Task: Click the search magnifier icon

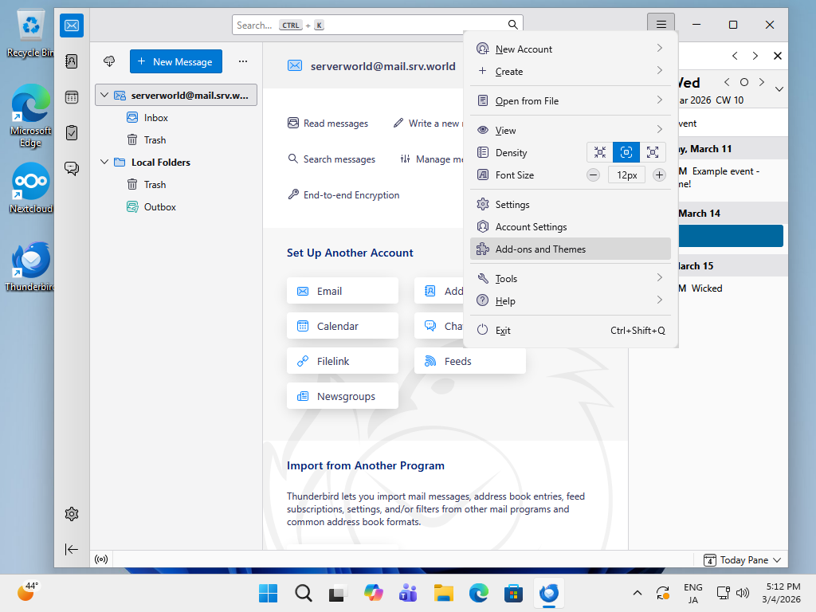Action: click(512, 25)
